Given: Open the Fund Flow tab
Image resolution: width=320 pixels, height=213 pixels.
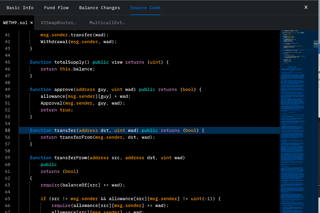Looking at the screenshot, I should click(x=56, y=7).
